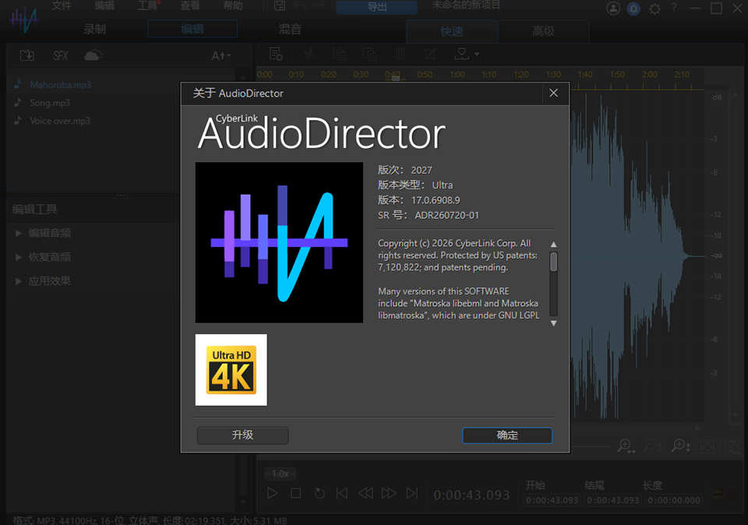Switch to the 编辑 room tab

coord(192,29)
